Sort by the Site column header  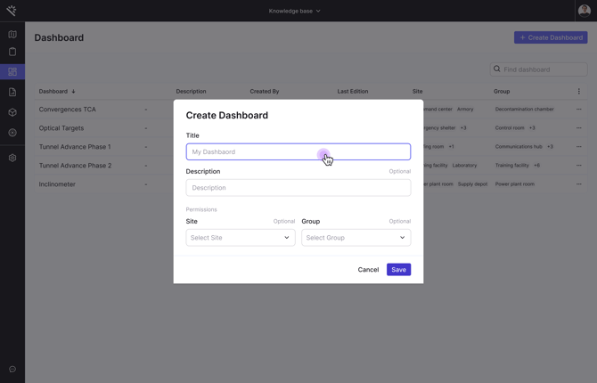coord(417,92)
